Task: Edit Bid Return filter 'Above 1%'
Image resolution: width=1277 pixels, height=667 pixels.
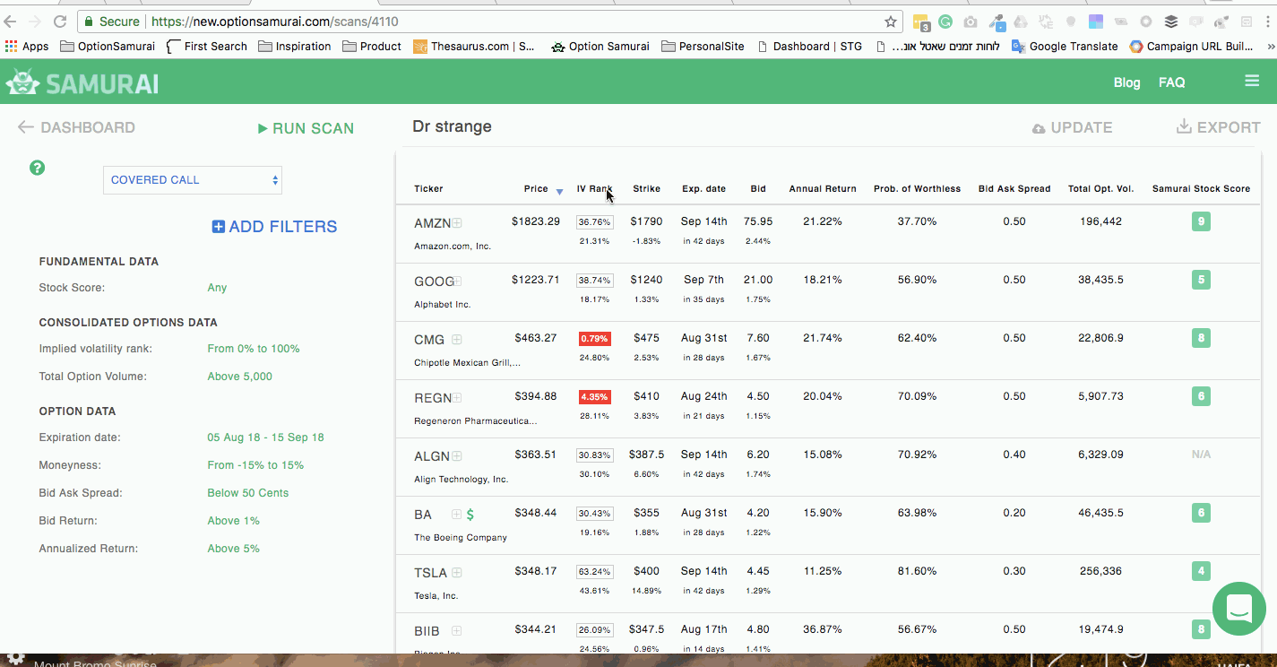Action: tap(233, 521)
